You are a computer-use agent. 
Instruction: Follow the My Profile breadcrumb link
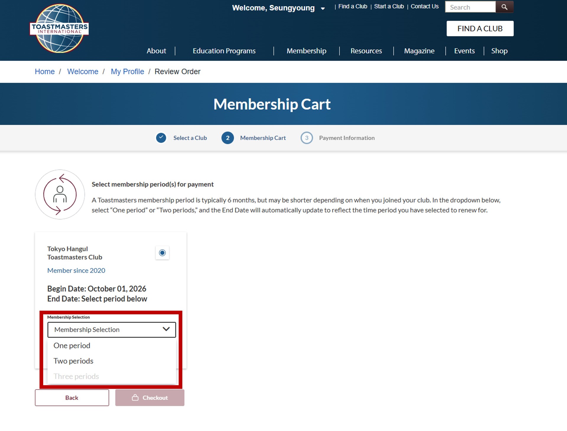click(x=127, y=71)
